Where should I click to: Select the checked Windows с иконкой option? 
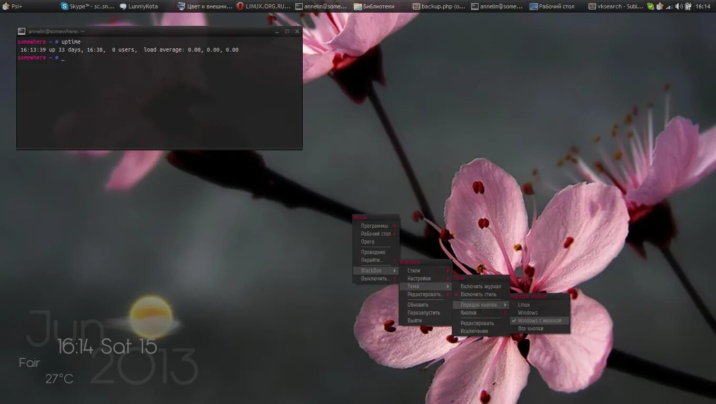(540, 321)
